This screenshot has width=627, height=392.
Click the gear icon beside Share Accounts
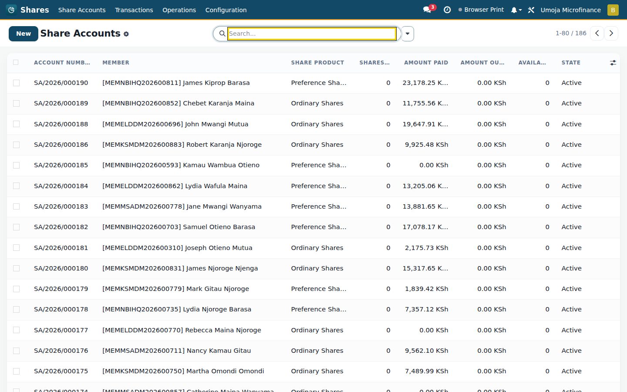pyautogui.click(x=126, y=34)
